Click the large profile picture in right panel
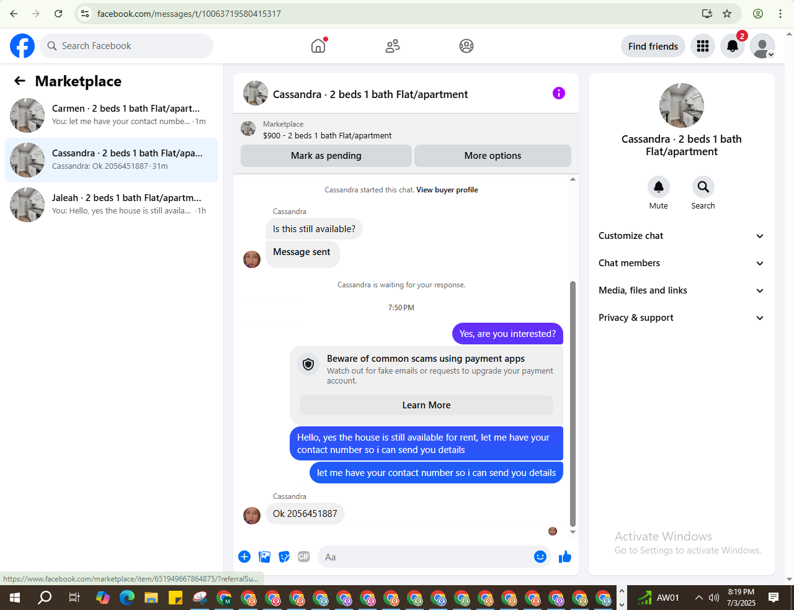 [x=682, y=105]
